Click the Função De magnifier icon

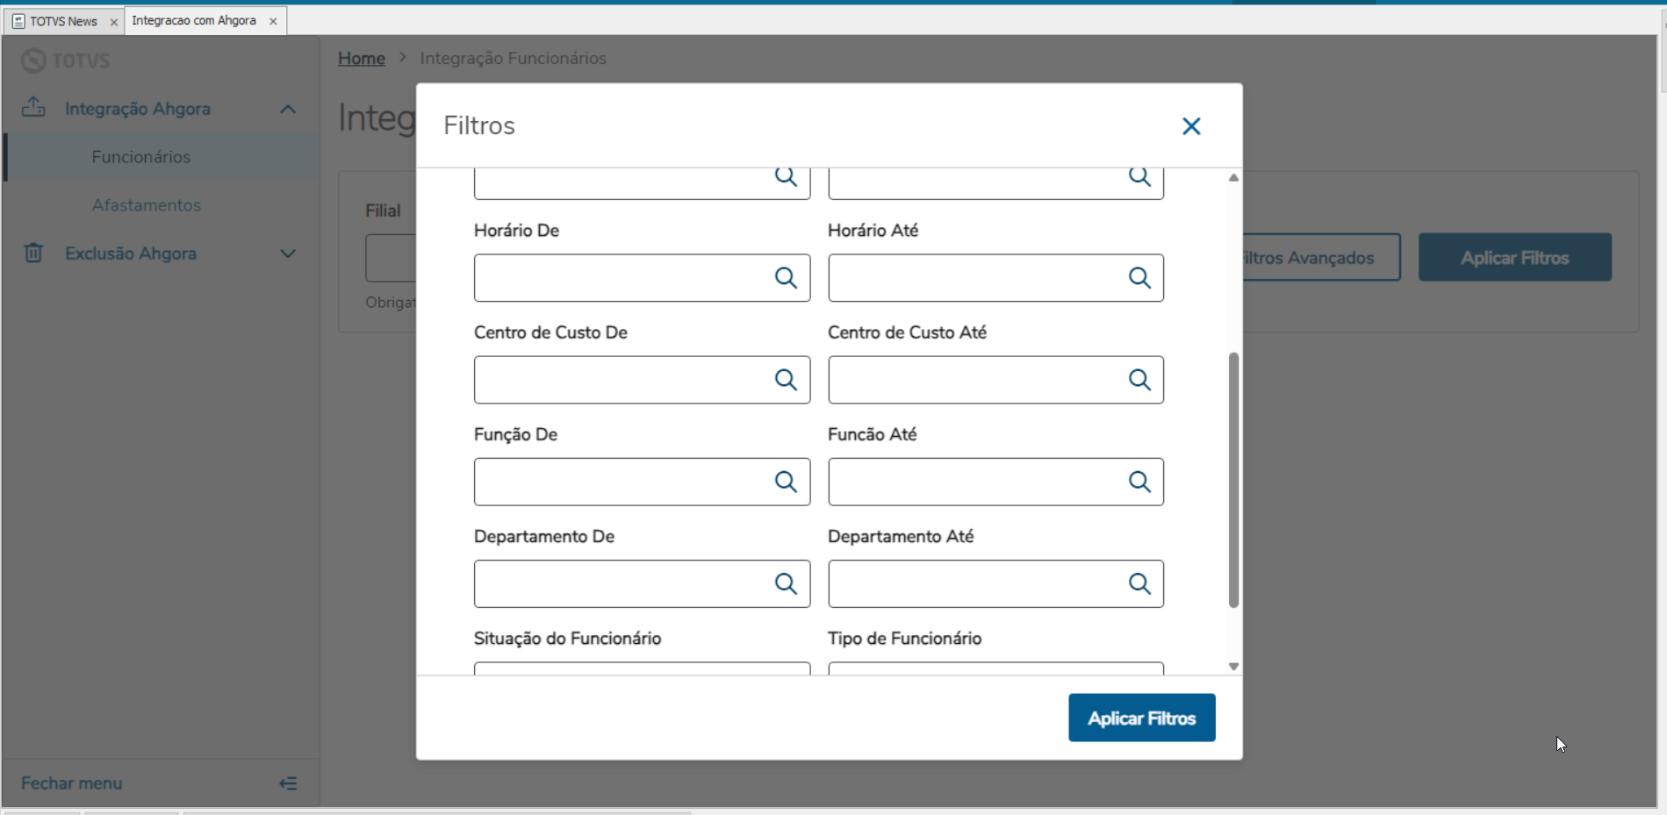(x=786, y=482)
